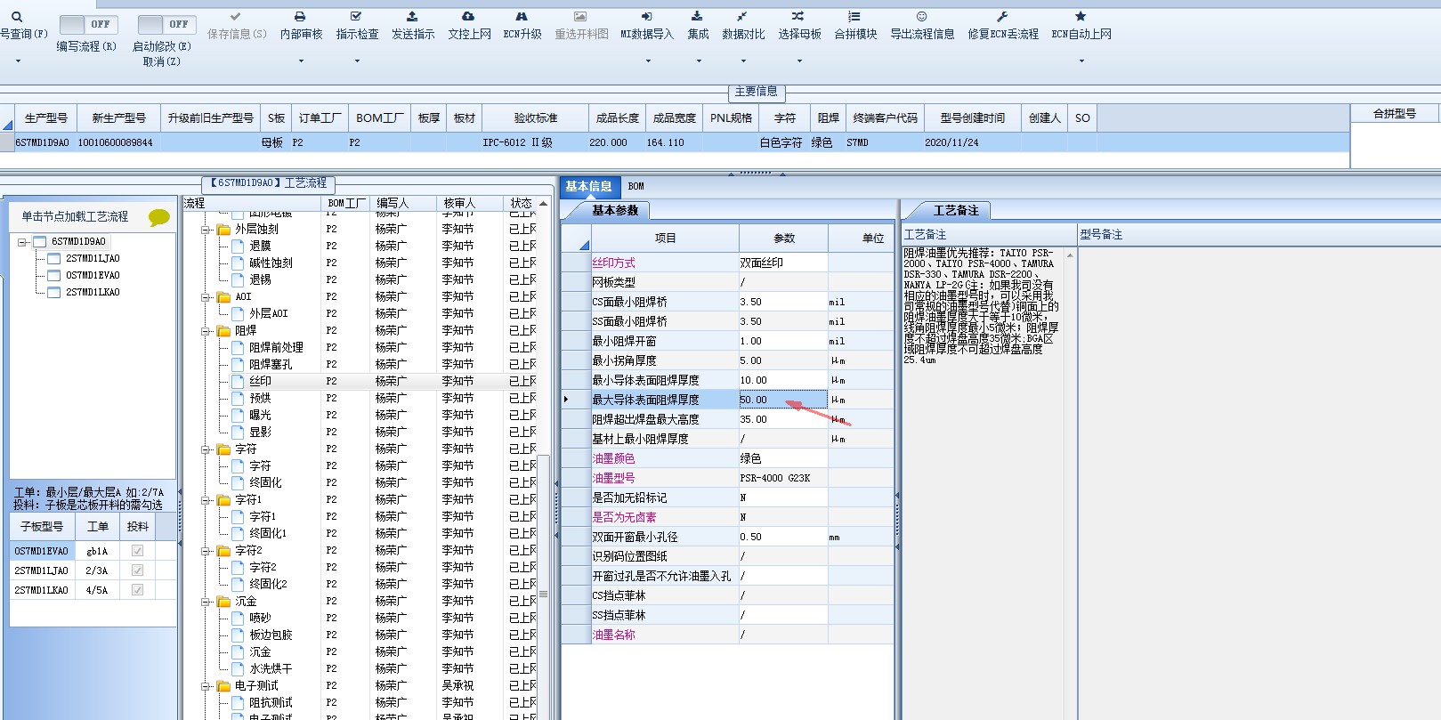Run 指示检查 with the checkbox icon
The width and height of the screenshot is (1441, 720).
pyautogui.click(x=356, y=17)
